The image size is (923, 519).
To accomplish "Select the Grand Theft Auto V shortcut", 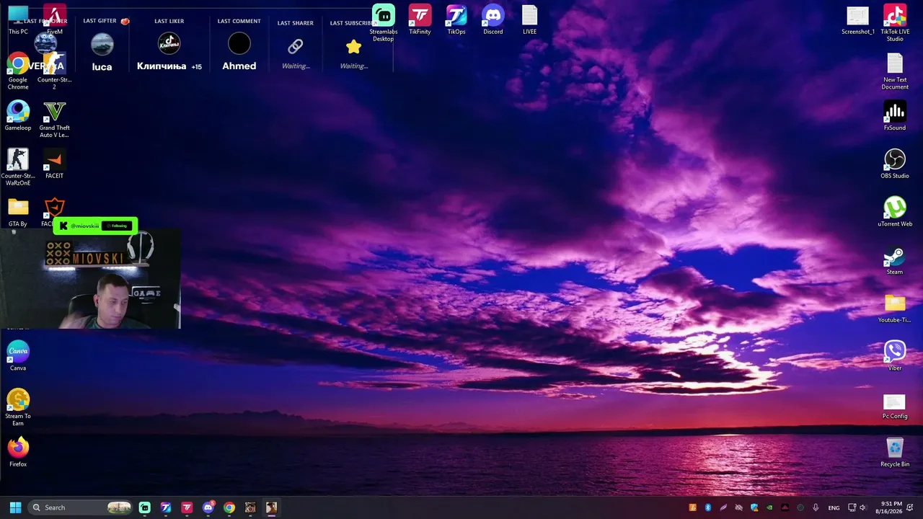I will (55, 119).
